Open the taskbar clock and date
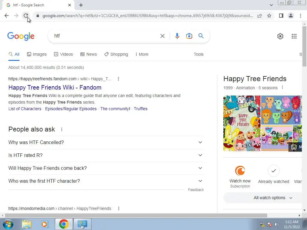The image size is (307, 230). coord(292,224)
